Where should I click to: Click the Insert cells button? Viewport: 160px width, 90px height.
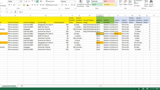pyautogui.click(x=120, y=3)
